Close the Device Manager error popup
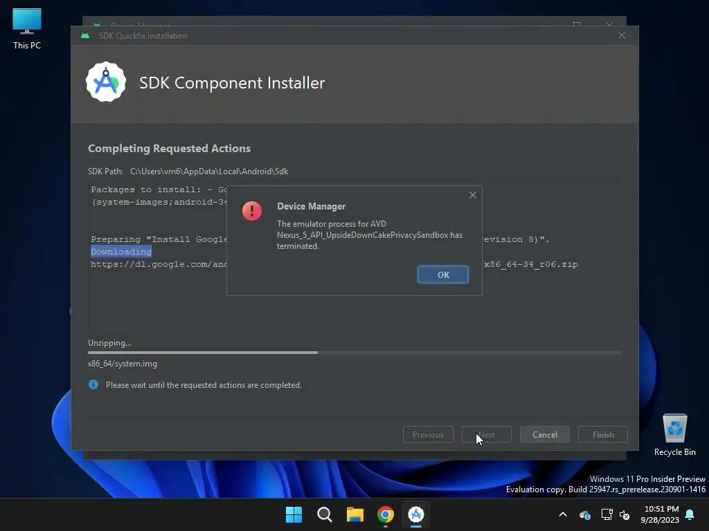709x531 pixels. (472, 195)
